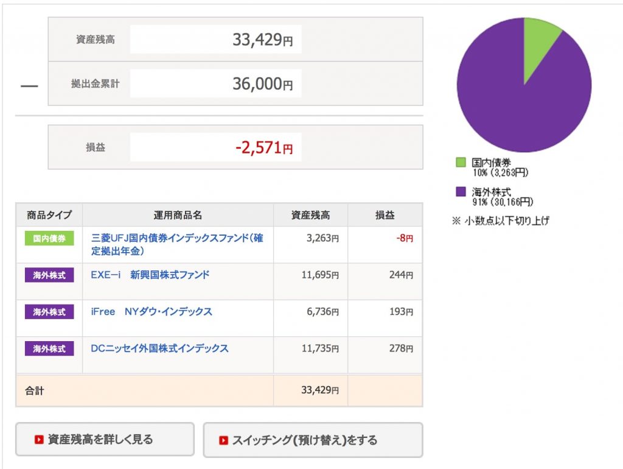
Task: Click red arrow icon on スイッチング button
Action: (224, 440)
